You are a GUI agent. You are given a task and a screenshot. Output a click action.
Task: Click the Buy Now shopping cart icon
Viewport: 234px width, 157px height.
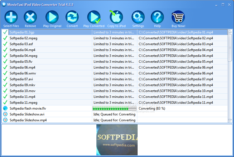click(x=178, y=17)
